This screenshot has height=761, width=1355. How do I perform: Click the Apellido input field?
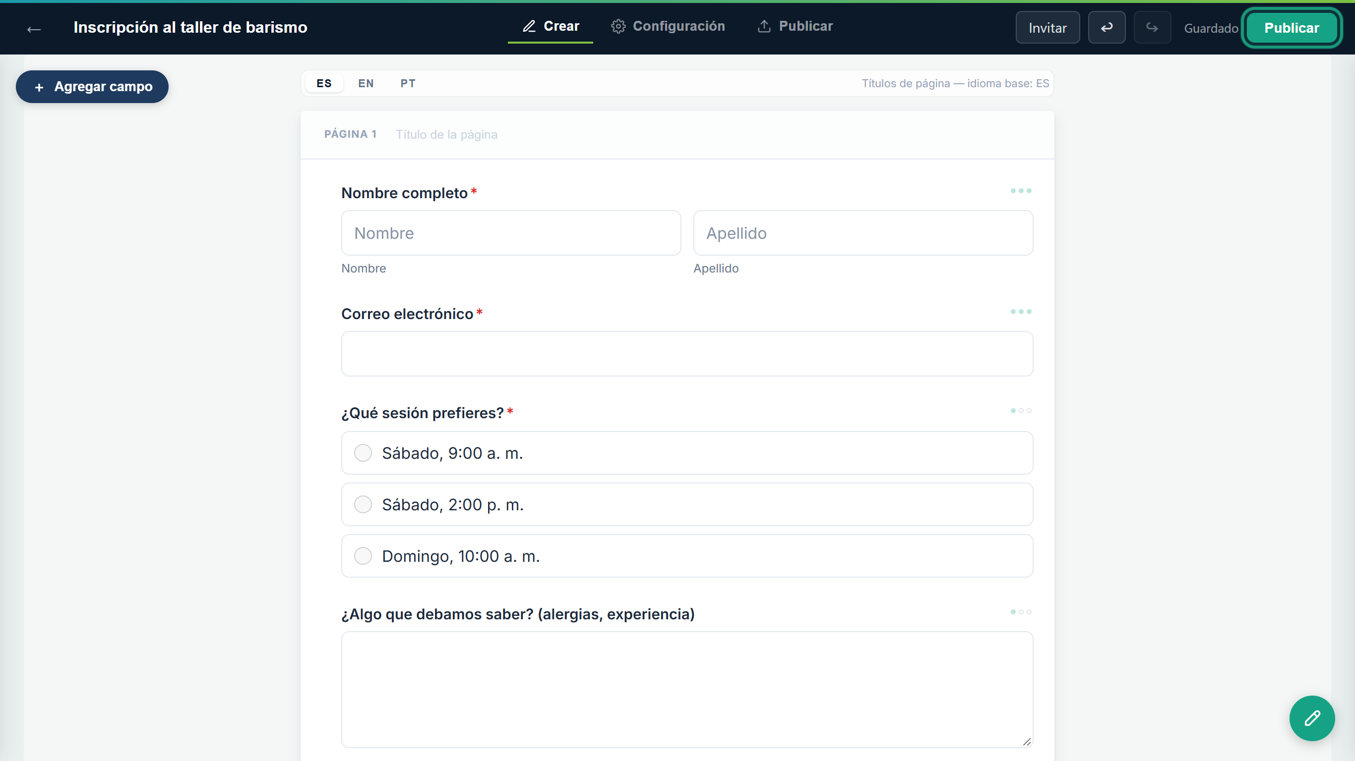pos(863,233)
